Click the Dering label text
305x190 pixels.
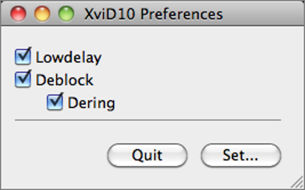tap(91, 103)
